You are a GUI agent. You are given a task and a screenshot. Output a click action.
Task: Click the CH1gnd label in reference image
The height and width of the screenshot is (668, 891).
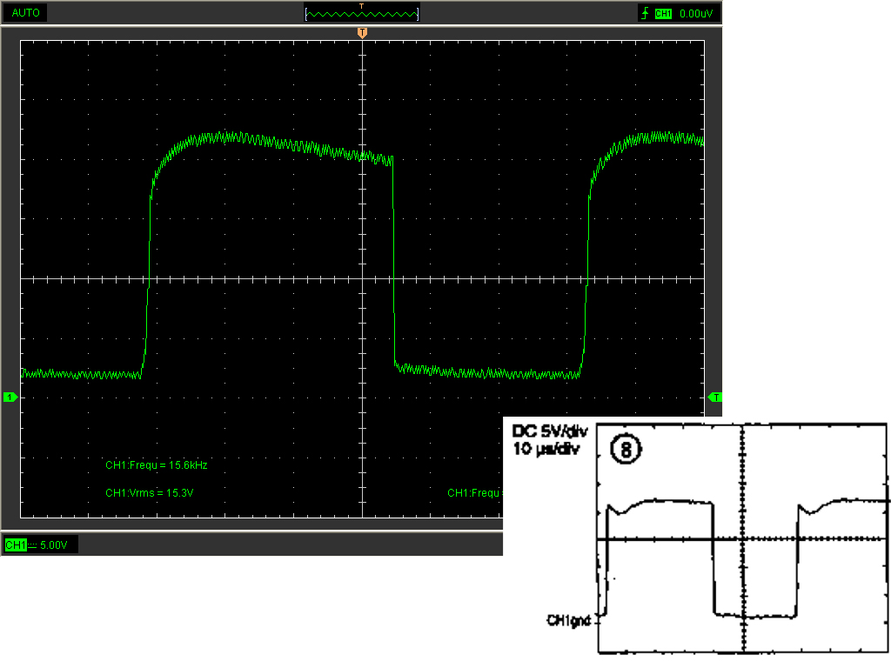point(569,620)
